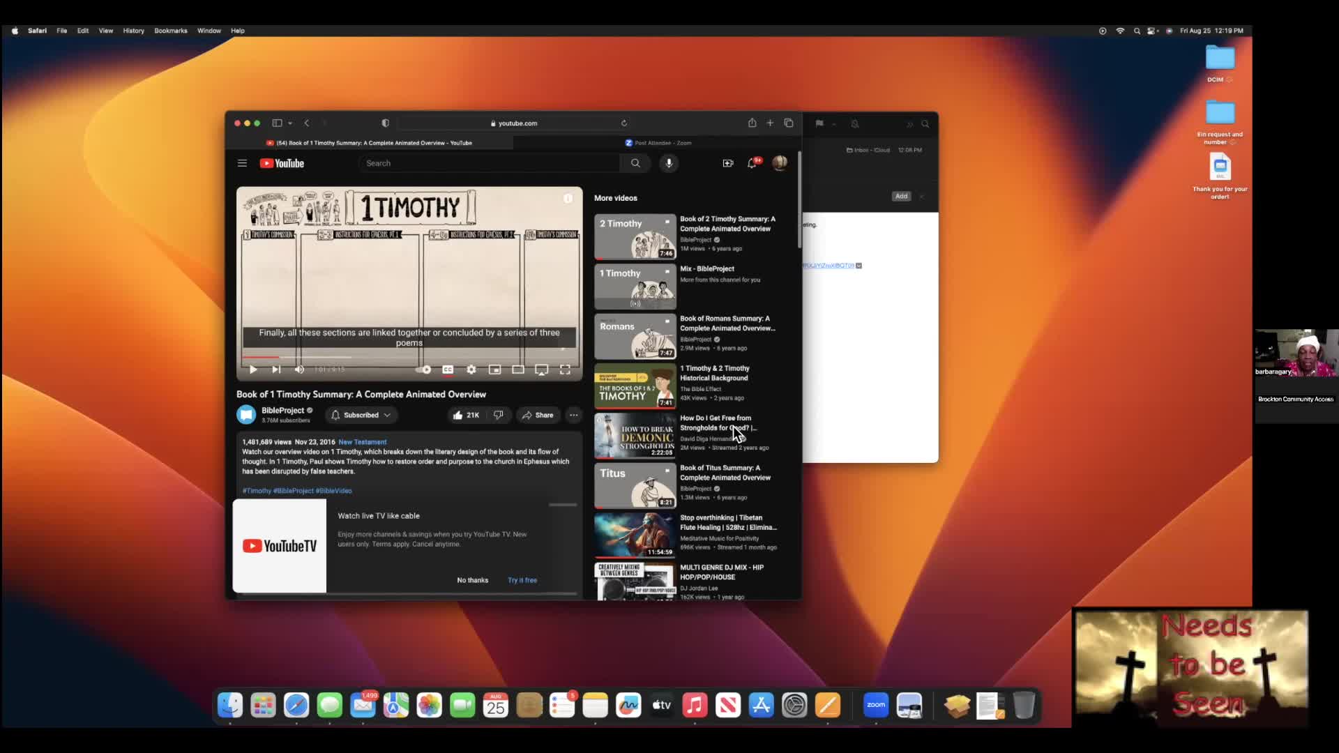Click the #Timothy hashtag link
This screenshot has width=1339, height=753.
coord(257,491)
